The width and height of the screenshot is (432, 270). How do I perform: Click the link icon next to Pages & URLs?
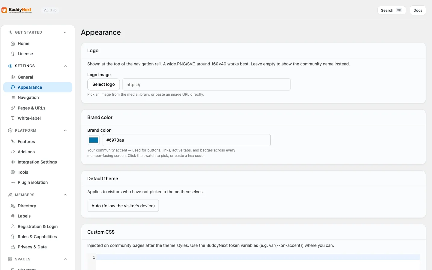[x=13, y=108]
